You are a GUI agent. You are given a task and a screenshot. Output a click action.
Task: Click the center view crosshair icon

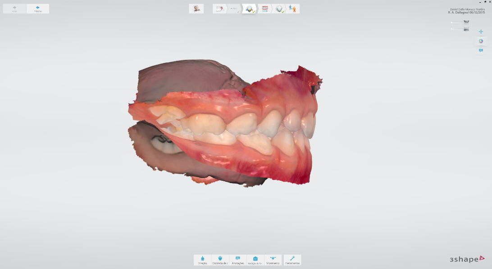tap(481, 31)
